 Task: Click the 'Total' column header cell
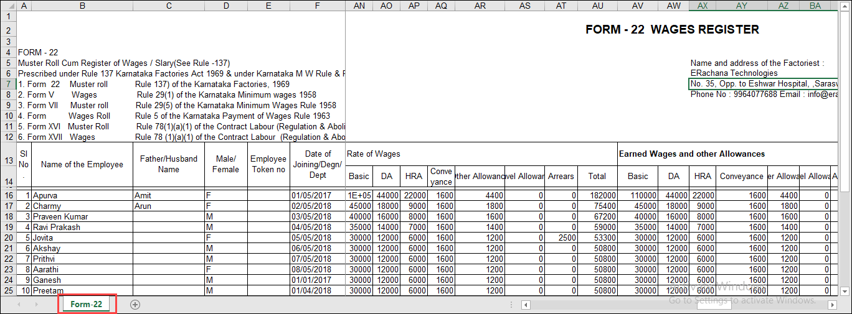tap(597, 176)
